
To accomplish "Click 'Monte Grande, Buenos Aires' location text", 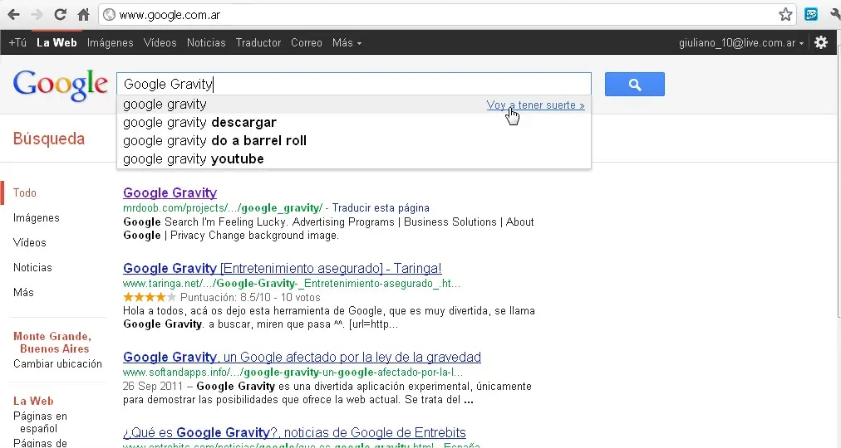I will coord(52,343).
